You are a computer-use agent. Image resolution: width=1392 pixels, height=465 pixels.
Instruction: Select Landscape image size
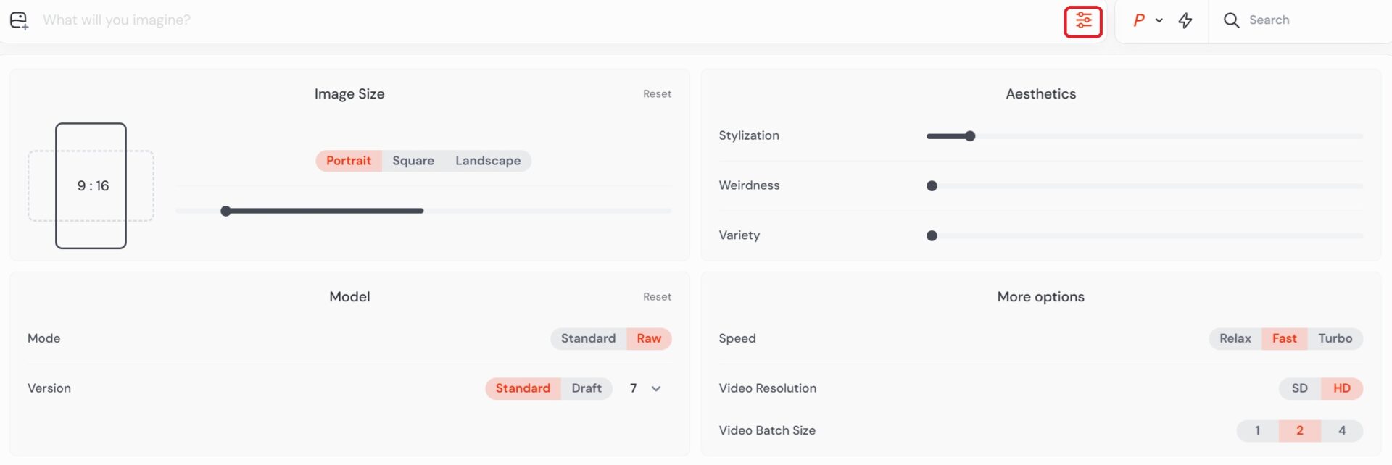pos(488,161)
